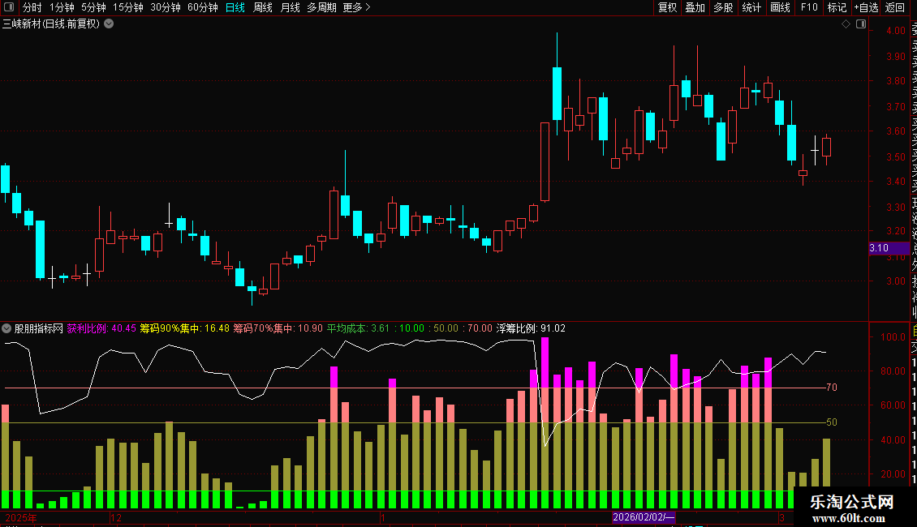Click the 返回 back button
Screen dimensions: 917x527
click(895, 7)
